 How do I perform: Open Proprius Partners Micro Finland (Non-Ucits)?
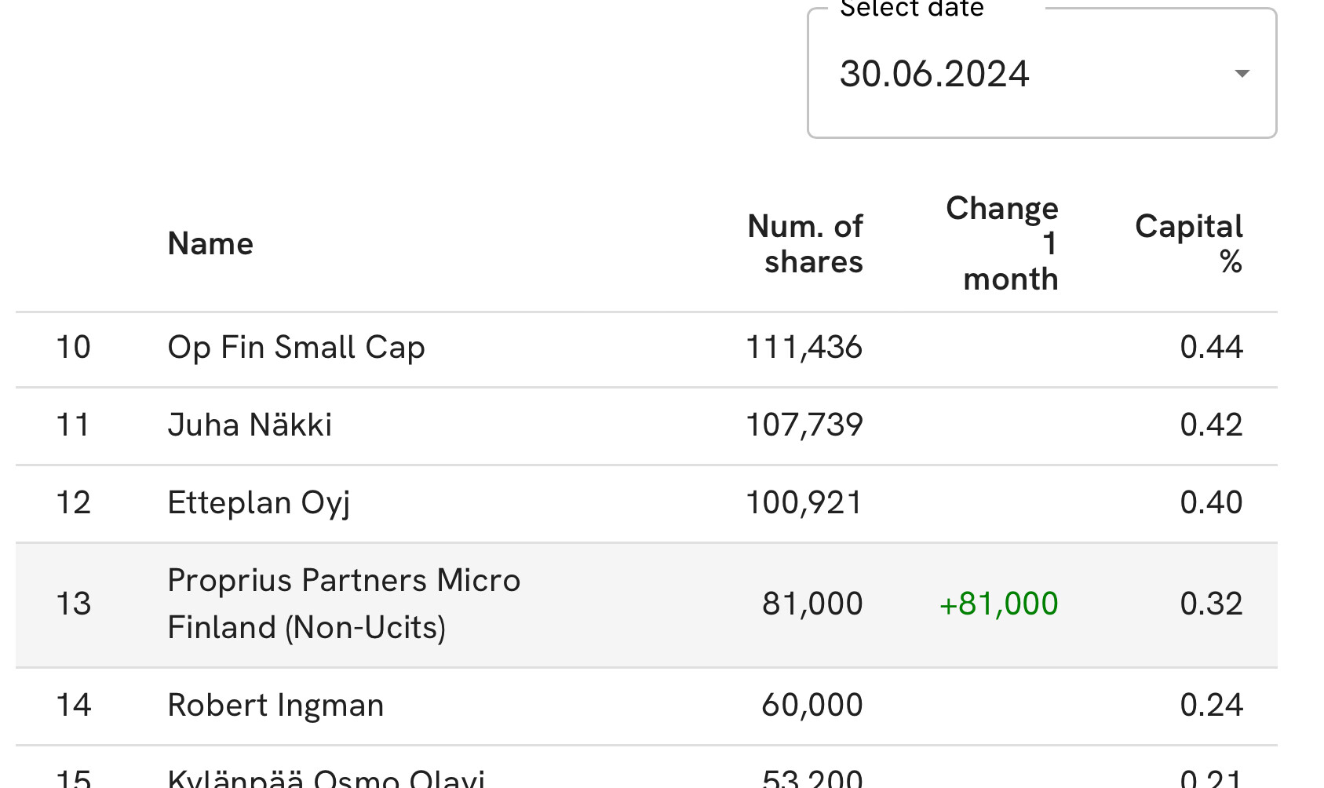coord(344,604)
